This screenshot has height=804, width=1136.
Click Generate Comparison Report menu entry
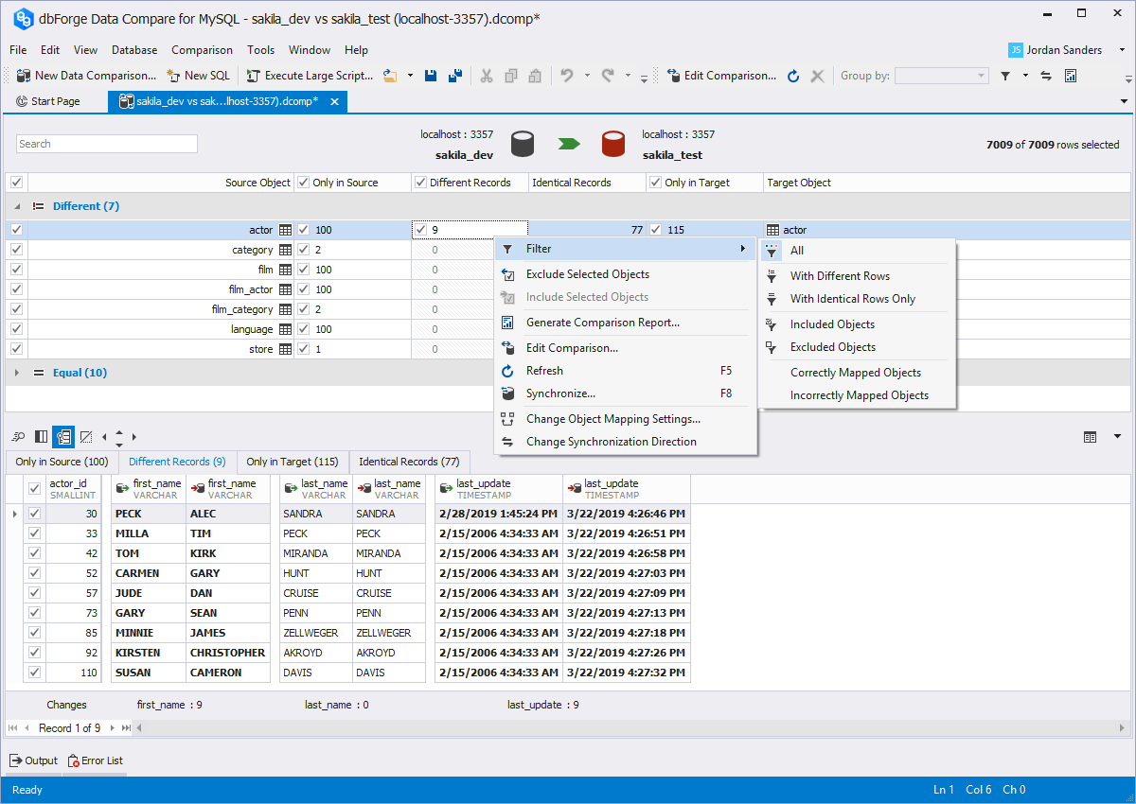click(626, 323)
